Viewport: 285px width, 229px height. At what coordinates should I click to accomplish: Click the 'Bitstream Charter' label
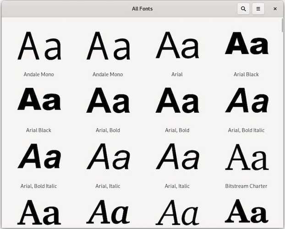[246, 186]
